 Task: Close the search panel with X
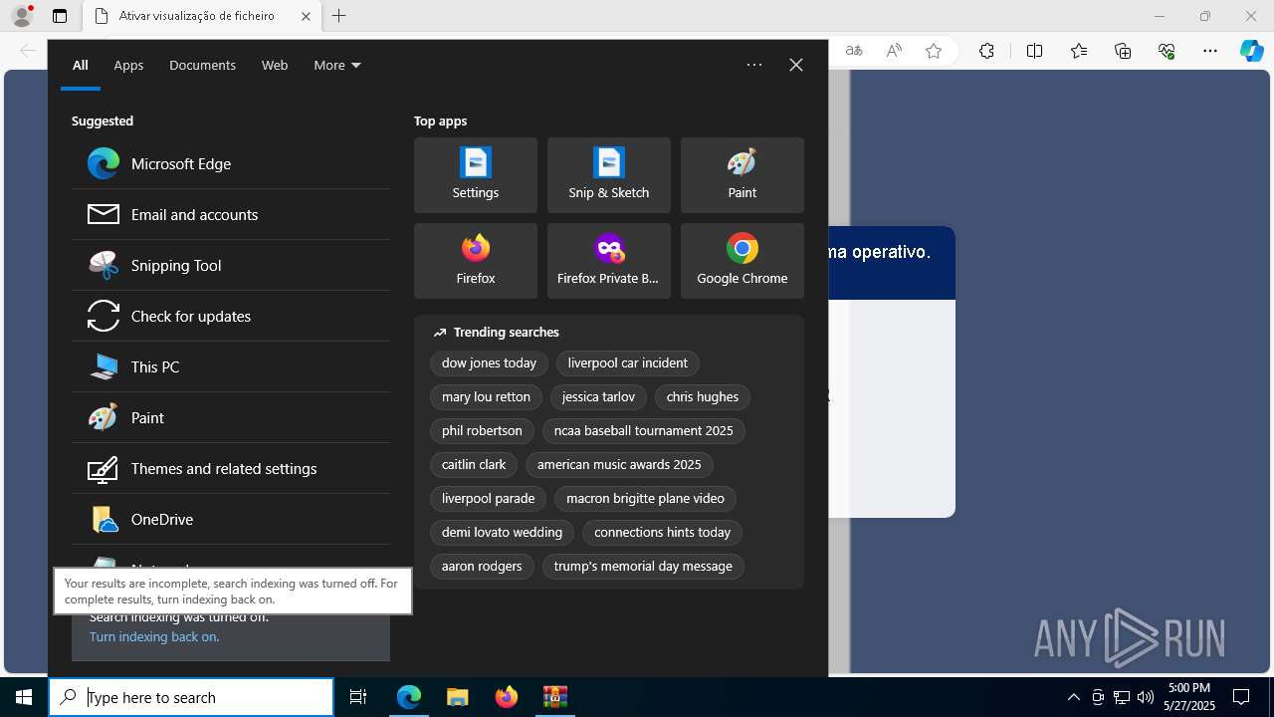pyautogui.click(x=796, y=65)
